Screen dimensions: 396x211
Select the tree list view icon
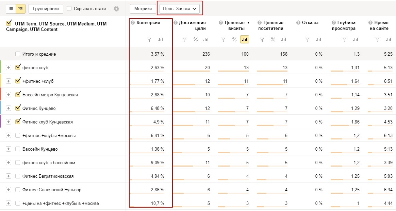(20, 8)
